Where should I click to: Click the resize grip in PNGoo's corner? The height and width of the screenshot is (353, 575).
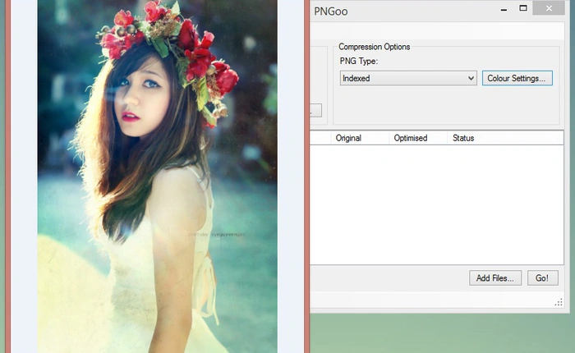(559, 303)
